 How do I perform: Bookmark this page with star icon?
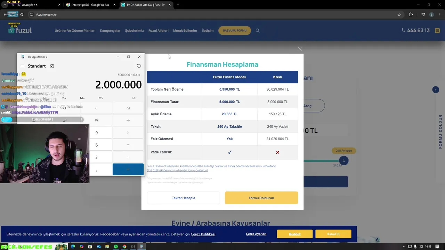coord(399,15)
